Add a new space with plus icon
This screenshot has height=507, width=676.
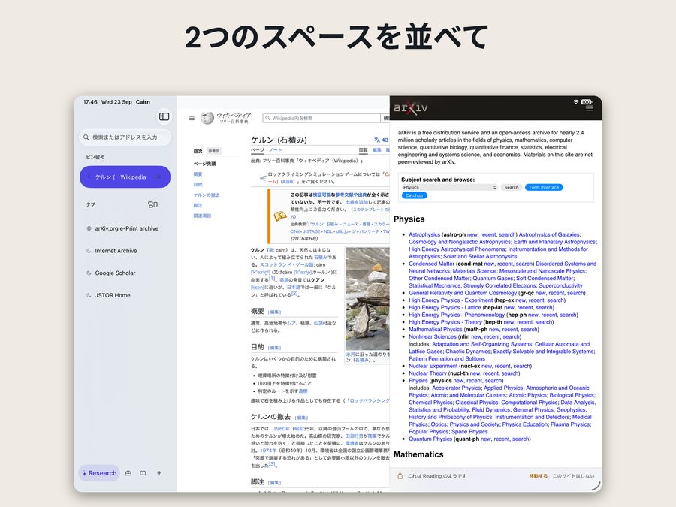coord(159,473)
